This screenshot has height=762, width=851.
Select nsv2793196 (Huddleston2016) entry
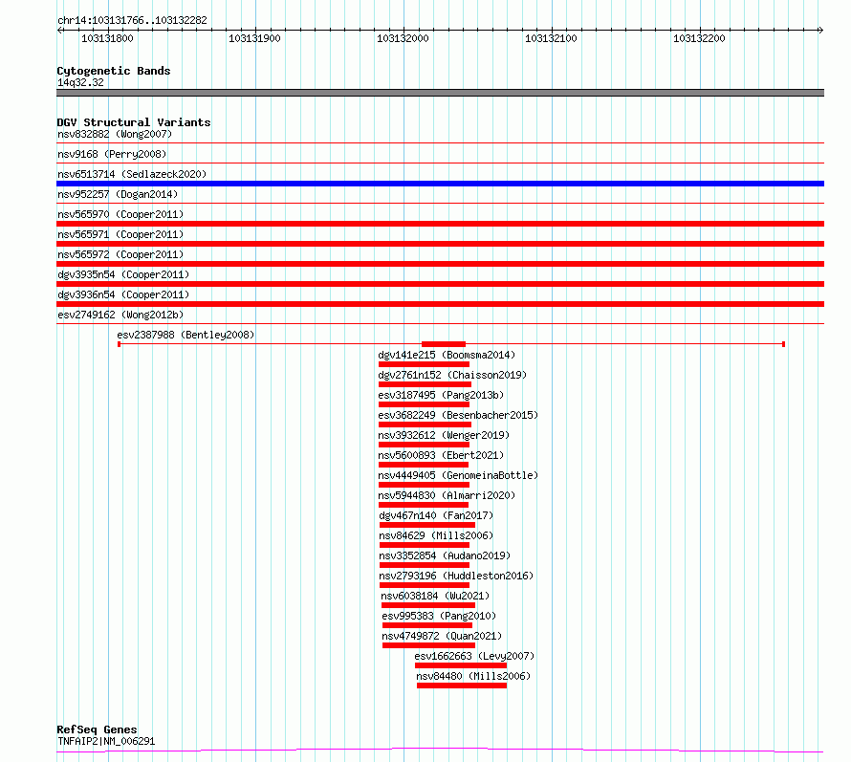tap(456, 576)
